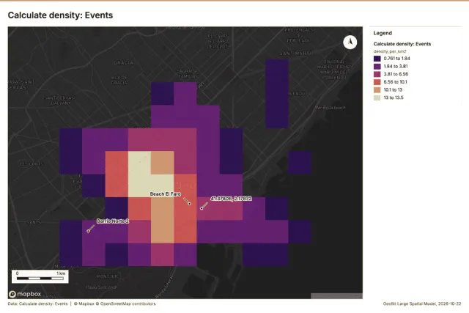Click the Beach El Faro map label
Viewport: 469px width, 313px height.
click(x=166, y=194)
